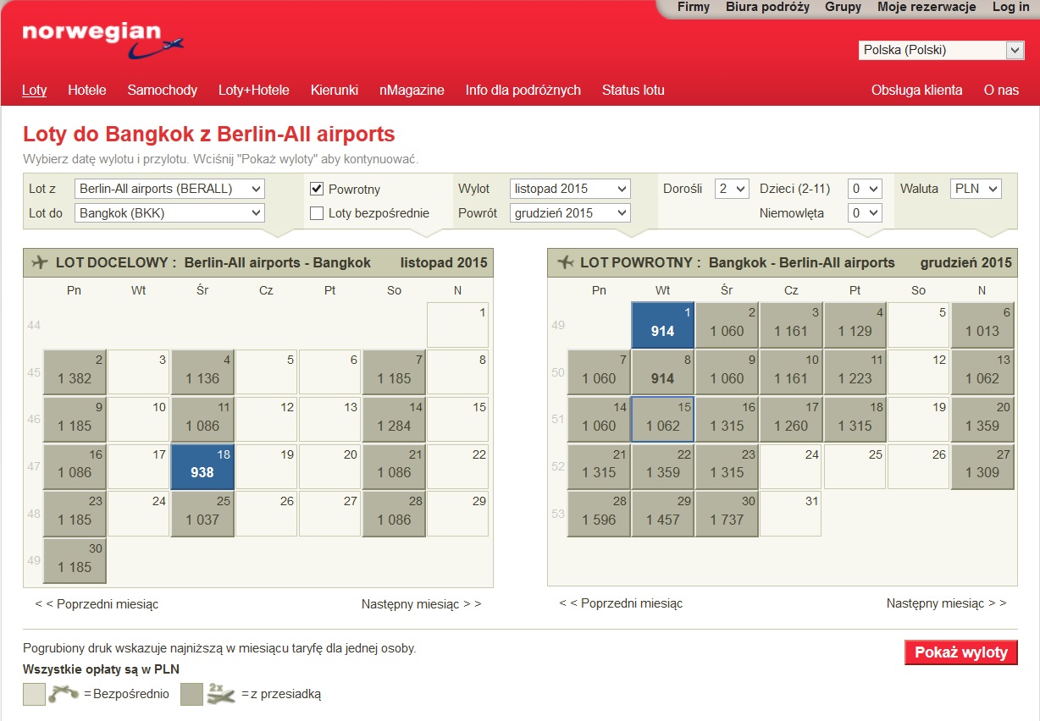This screenshot has height=721, width=1040.
Task: Select November 25 fare 1 037
Action: [202, 513]
